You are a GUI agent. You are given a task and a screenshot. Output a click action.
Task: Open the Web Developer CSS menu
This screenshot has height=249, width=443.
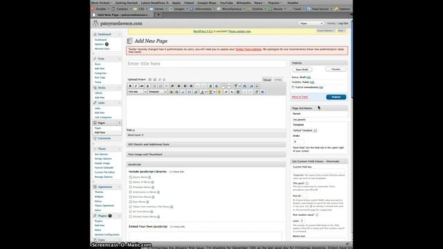click(x=141, y=9)
